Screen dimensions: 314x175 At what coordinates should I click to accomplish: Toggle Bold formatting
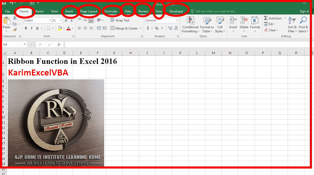(26, 28)
